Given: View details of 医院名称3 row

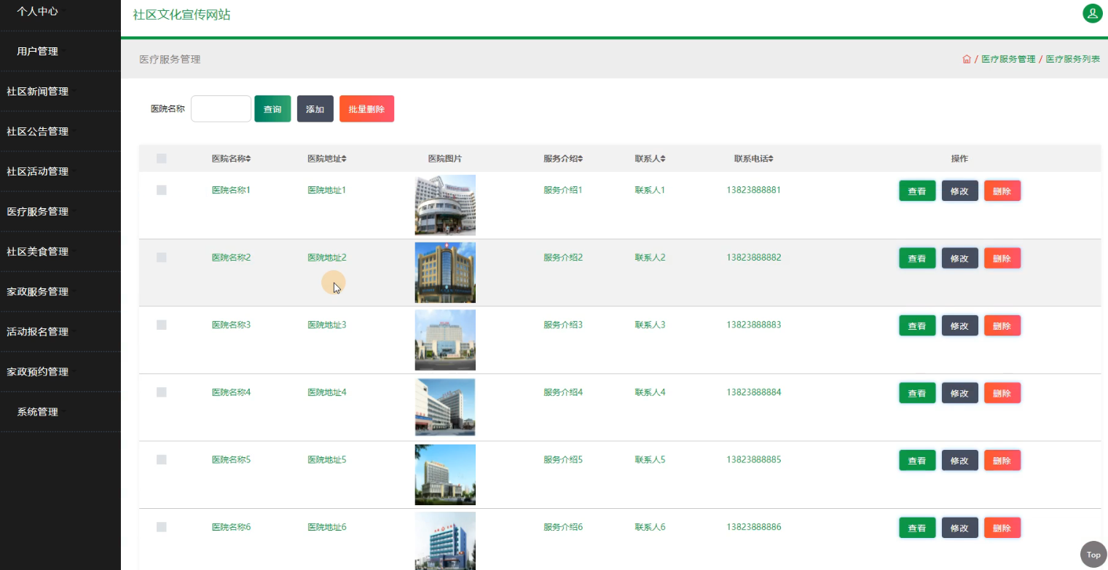Looking at the screenshot, I should 917,326.
